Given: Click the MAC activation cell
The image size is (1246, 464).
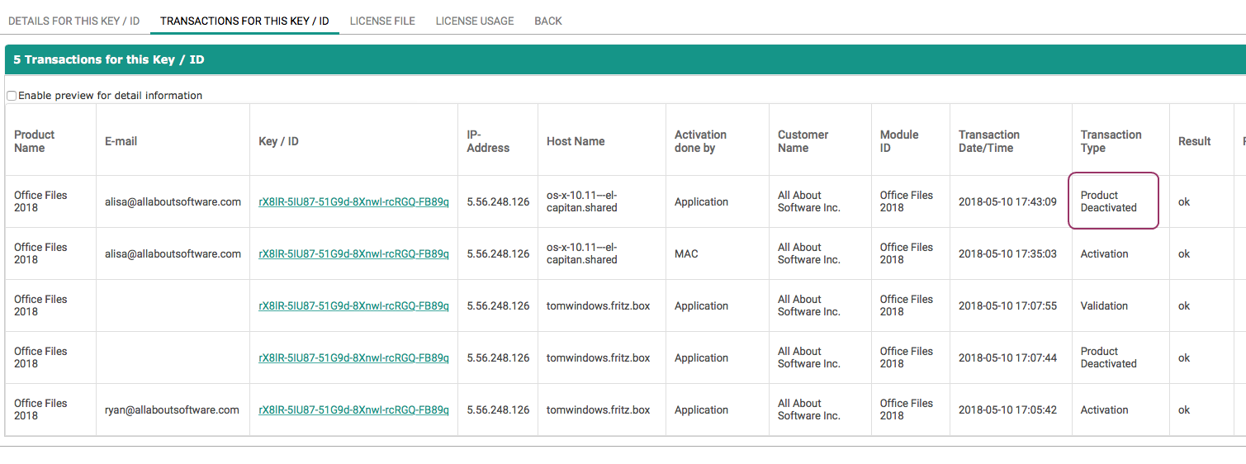Looking at the screenshot, I should pos(686,253).
